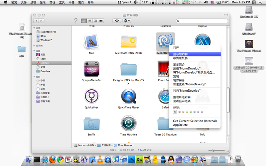Switch to icon view in Finder toolbar
Screen dimensions: 266x166
[84, 21]
